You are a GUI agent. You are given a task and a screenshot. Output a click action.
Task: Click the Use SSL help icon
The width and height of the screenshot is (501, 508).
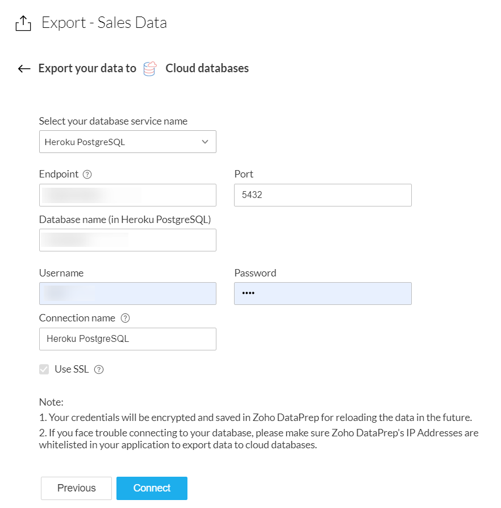(99, 370)
